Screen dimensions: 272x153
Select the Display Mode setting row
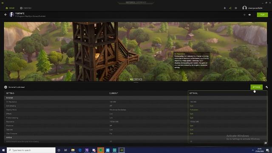pos(135,110)
